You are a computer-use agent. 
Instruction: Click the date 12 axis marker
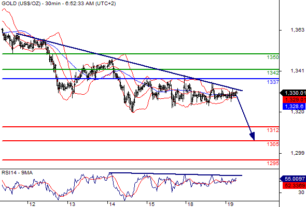[x=32, y=204]
